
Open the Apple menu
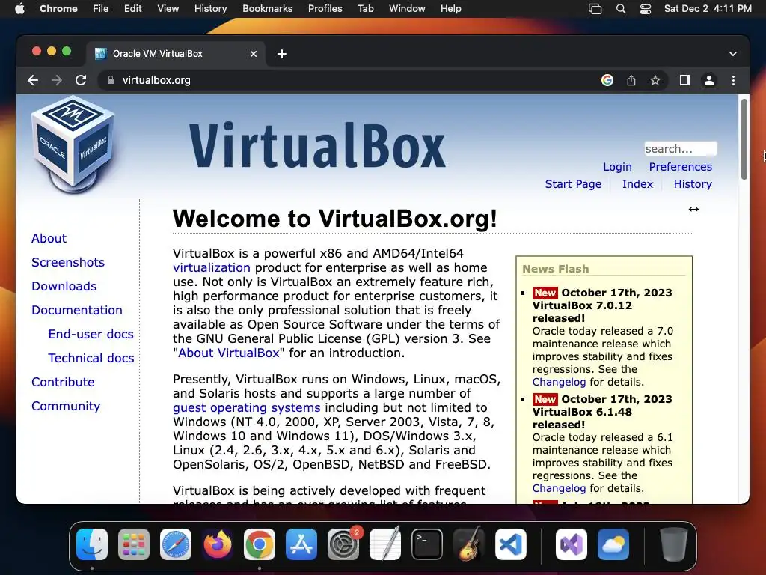point(19,9)
